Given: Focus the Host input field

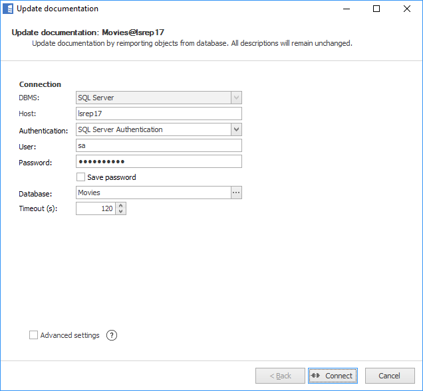Looking at the screenshot, I should click(158, 114).
